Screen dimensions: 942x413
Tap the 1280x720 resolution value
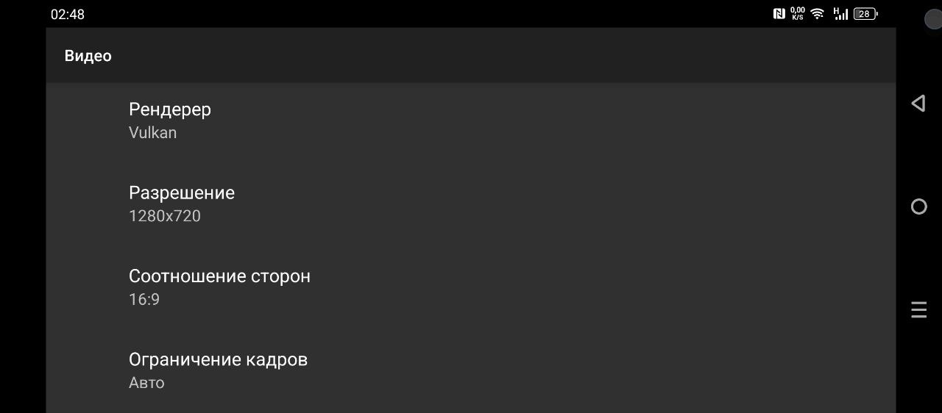(165, 216)
